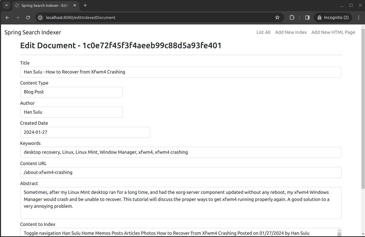Image resolution: width=365 pixels, height=237 pixels.
Task: Open the Incognito profile menu
Action: point(333,17)
